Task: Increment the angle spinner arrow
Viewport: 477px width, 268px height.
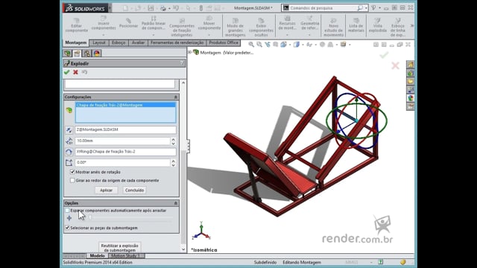Action: [x=173, y=161]
